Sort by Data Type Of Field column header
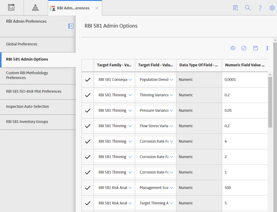The height and width of the screenshot is (212, 277). [x=199, y=65]
